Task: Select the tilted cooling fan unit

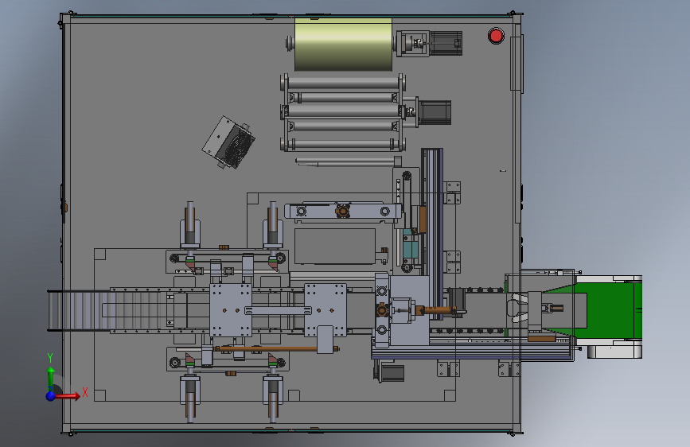Action: click(x=229, y=142)
